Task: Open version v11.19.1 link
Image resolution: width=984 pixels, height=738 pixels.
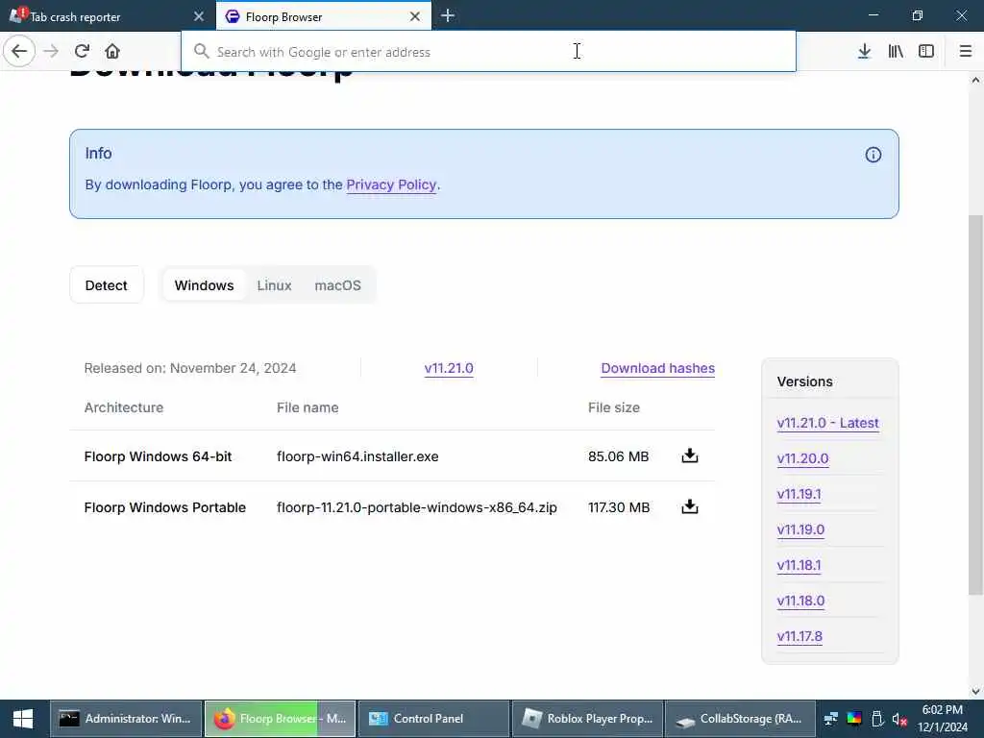Action: tap(799, 494)
